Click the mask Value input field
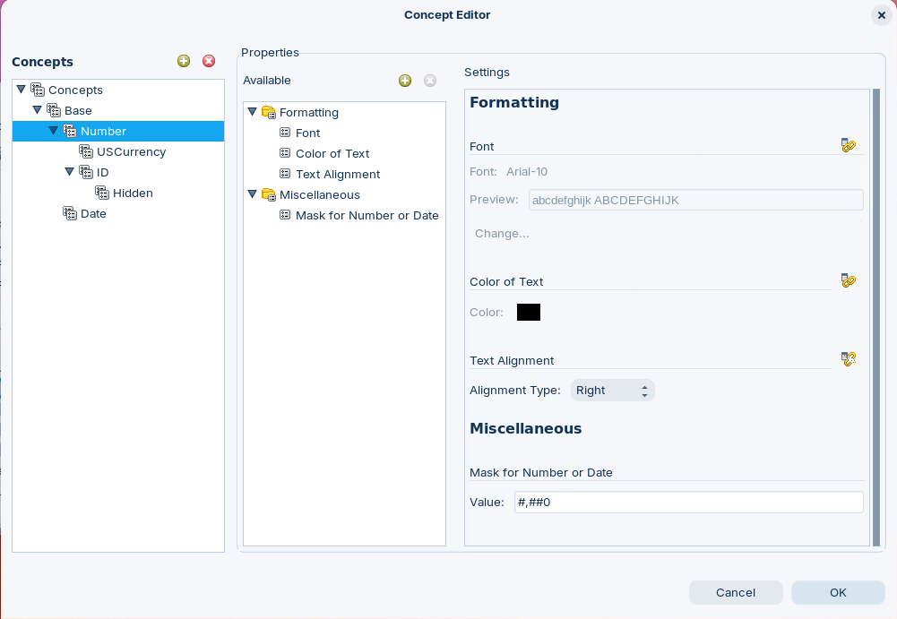Screen dimensions: 897x619 [x=689, y=502]
